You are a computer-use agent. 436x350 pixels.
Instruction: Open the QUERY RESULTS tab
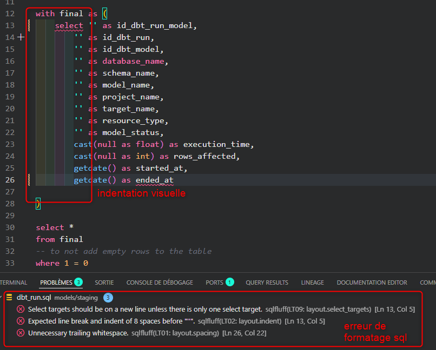click(267, 282)
